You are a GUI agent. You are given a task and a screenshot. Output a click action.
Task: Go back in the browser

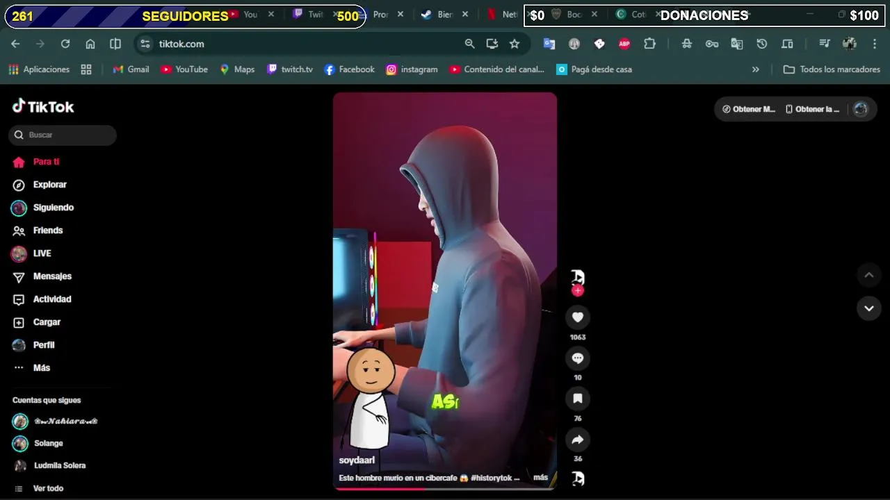(x=15, y=44)
